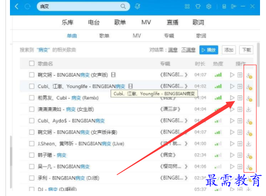The width and height of the screenshot is (266, 196).
Task: Play J.Sheon 黄玮昕 Live version
Action: tap(232, 144)
